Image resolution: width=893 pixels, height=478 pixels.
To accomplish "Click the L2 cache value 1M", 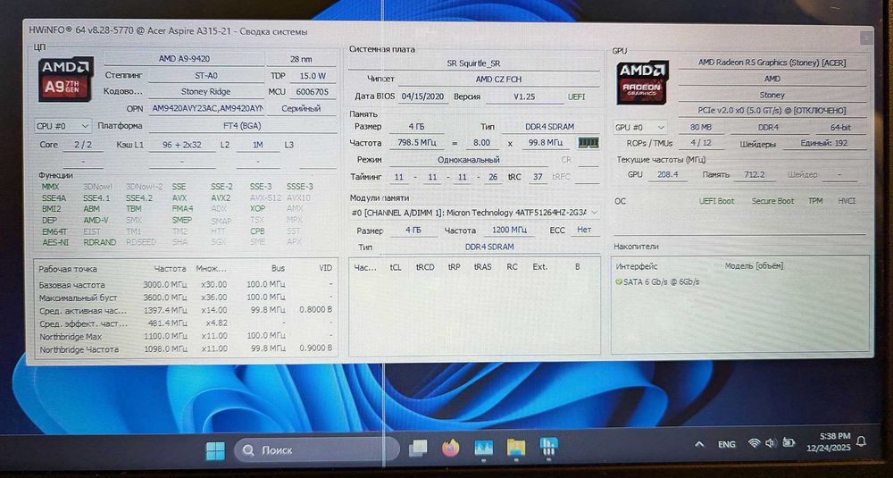I will tap(258, 146).
